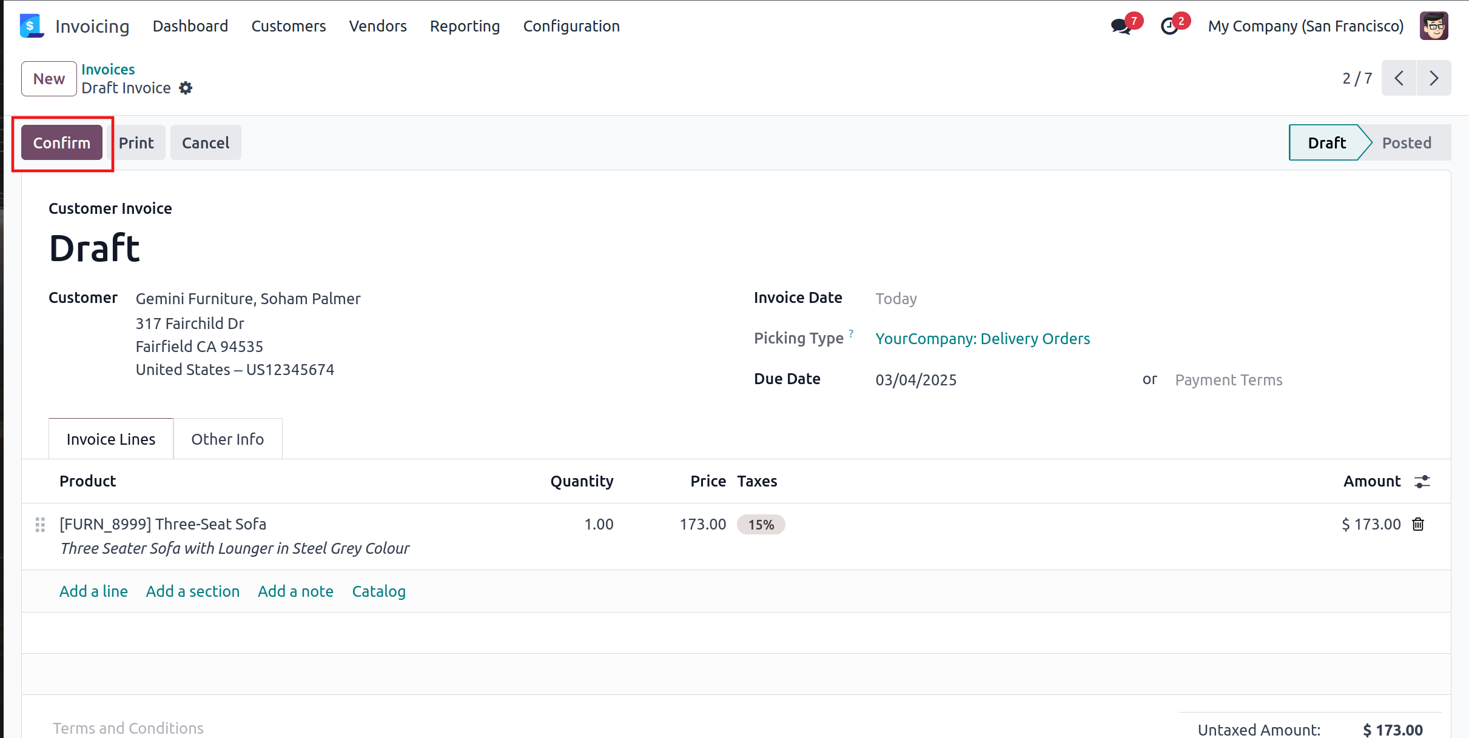This screenshot has width=1469, height=738.
Task: Remove the 15% tax tag
Action: [761, 525]
